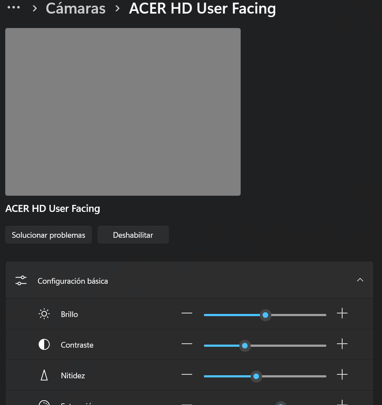Screen dimensions: 382x405
Task: Click the Brillo sun icon
Action: [44, 314]
